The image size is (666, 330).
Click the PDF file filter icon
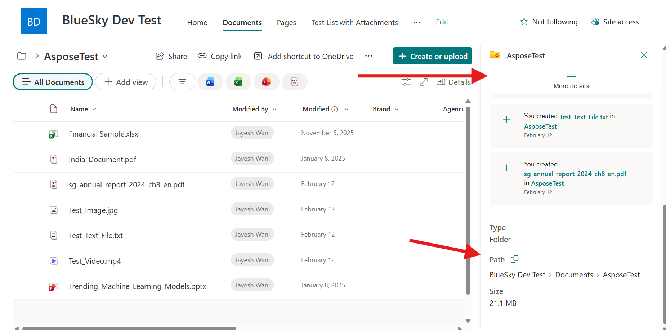click(294, 82)
